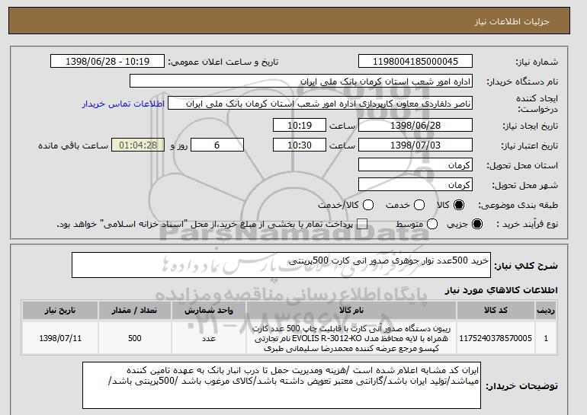Click the 10:30 time field
Viewport: 587px width, 415px height.
tap(300, 145)
